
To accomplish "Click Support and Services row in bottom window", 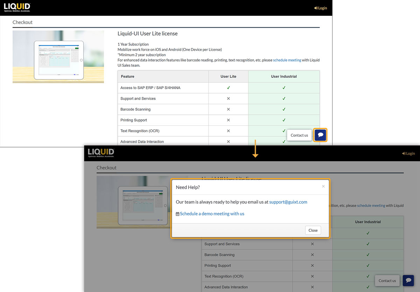I will coord(303,244).
